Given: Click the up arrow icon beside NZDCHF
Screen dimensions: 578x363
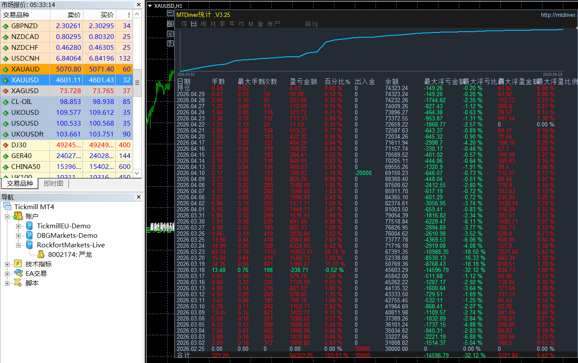Looking at the screenshot, I should (6, 48).
